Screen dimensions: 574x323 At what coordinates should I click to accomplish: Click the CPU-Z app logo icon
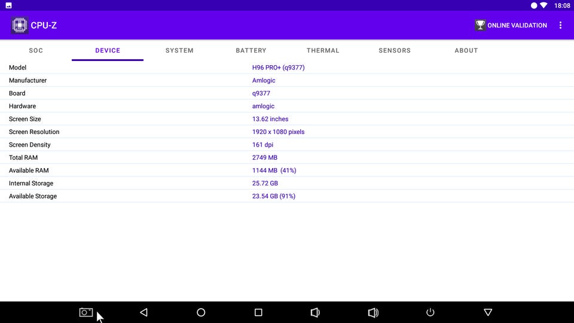pyautogui.click(x=19, y=25)
